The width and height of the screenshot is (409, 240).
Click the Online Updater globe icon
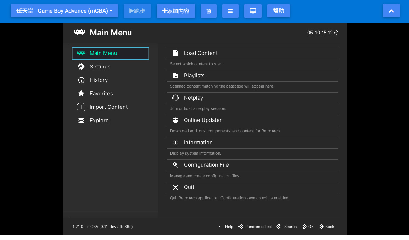[x=175, y=120]
